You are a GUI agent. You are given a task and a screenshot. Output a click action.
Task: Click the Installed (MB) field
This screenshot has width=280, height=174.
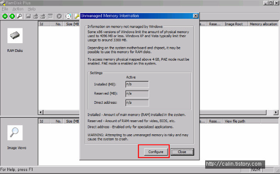(x=137, y=84)
